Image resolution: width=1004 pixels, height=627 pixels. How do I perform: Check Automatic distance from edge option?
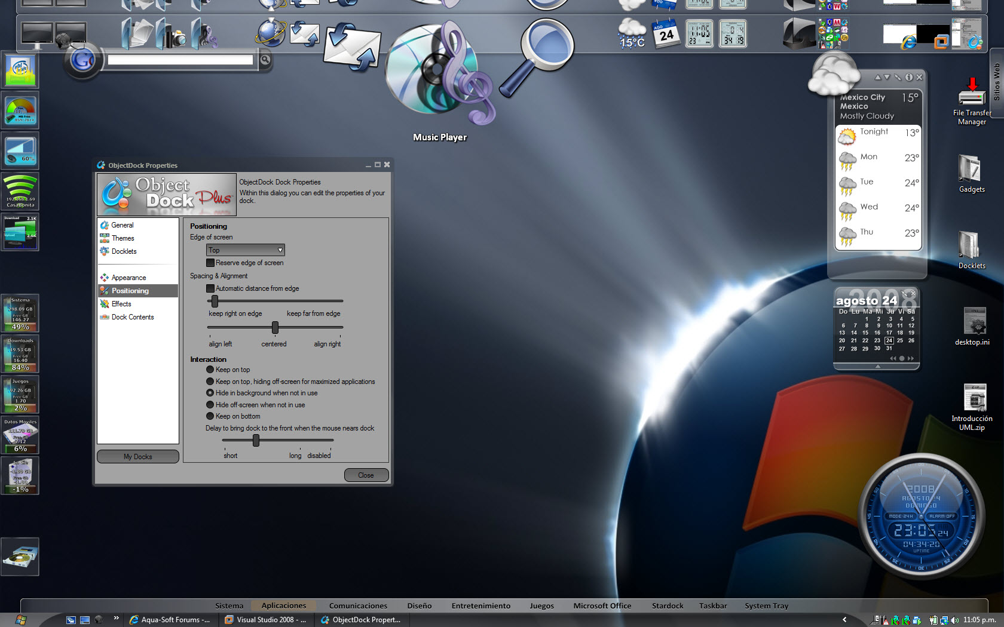(x=210, y=288)
